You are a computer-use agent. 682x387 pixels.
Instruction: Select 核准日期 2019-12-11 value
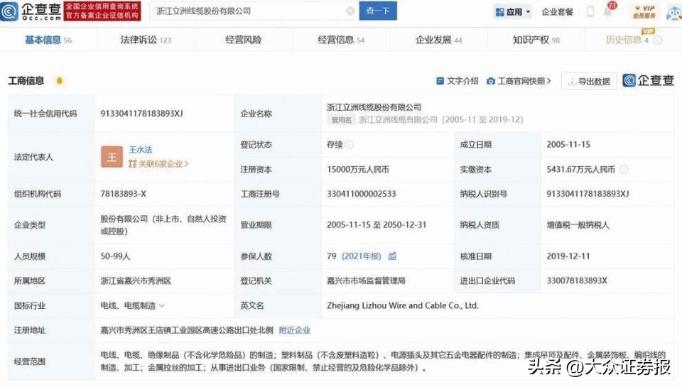568,256
